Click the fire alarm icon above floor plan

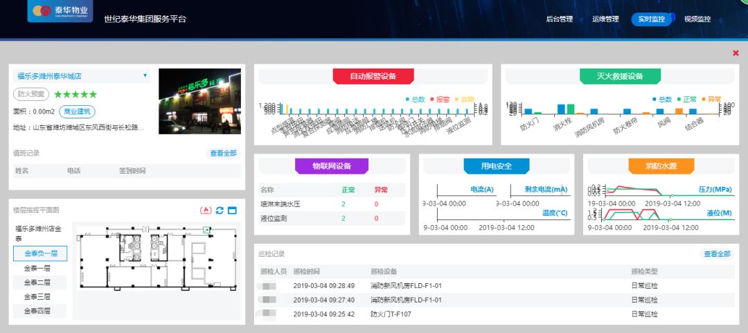tap(206, 210)
